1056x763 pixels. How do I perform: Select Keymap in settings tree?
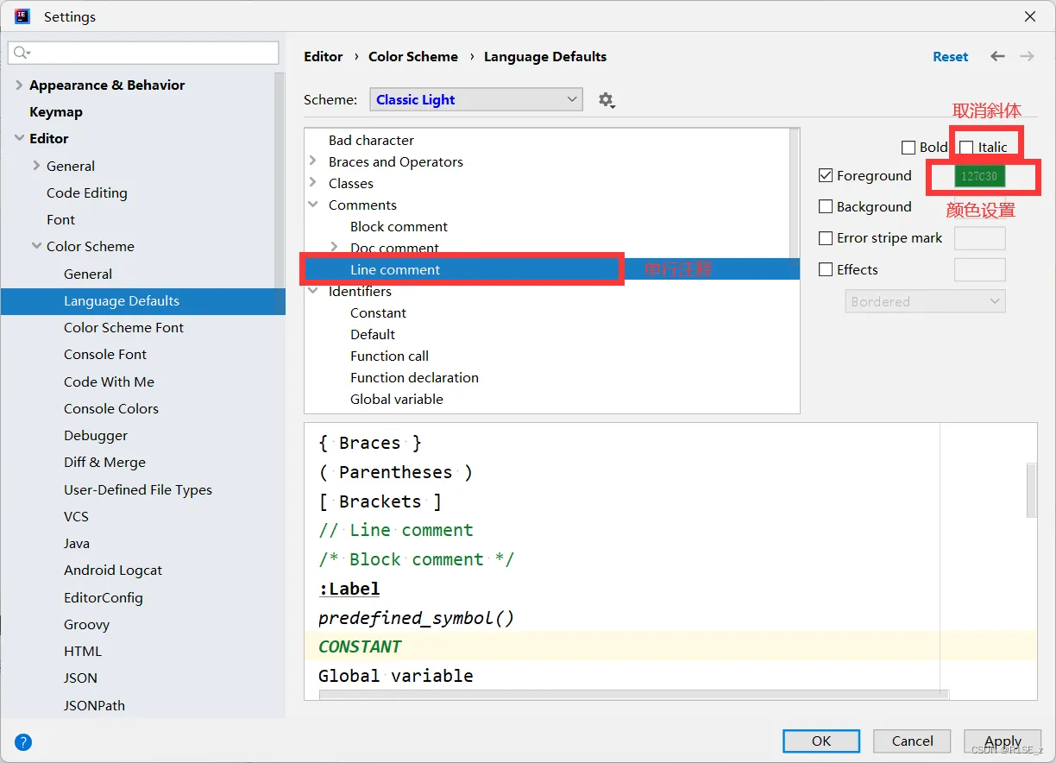[x=56, y=112]
